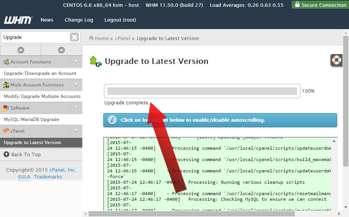Click the "Upgrade to Latest Version" page heading
Image resolution: width=349 pixels, height=217 pixels.
click(x=156, y=61)
